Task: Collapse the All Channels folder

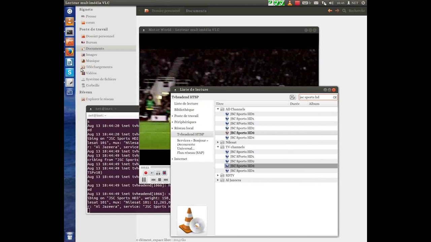Action: click(x=218, y=109)
